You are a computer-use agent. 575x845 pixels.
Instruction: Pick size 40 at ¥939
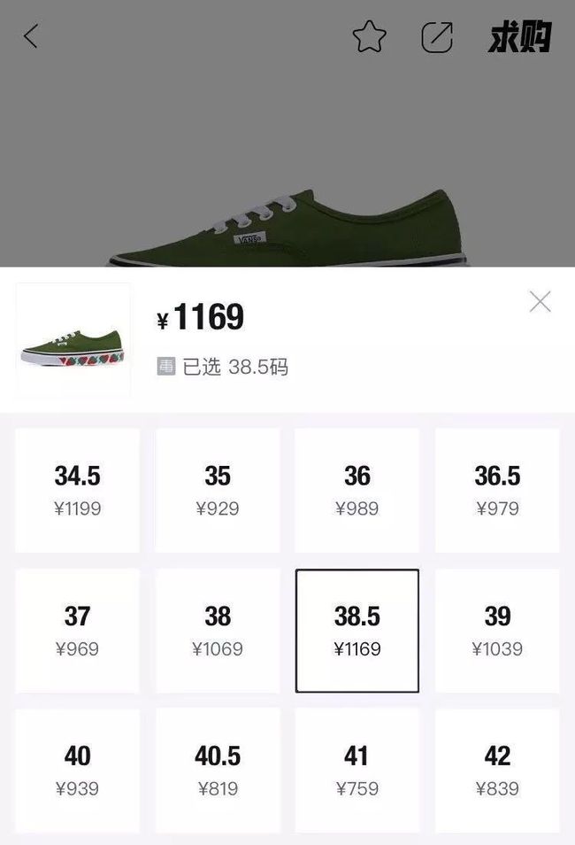(x=78, y=771)
